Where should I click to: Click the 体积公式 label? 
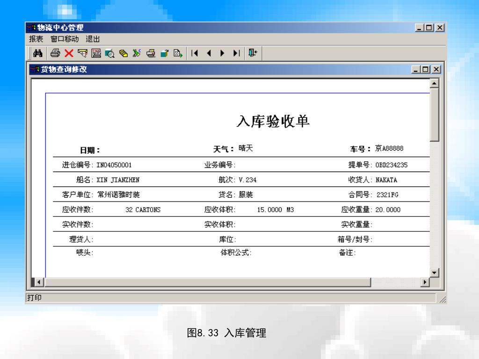point(236,252)
